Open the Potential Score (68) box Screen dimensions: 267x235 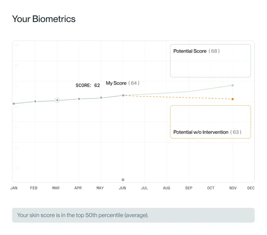tap(210, 61)
